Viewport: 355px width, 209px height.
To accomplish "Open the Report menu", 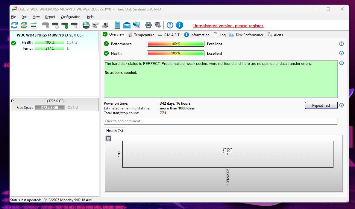I will click(x=50, y=17).
